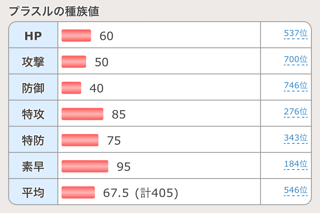Open the attack ranking link 700位
Screen dimensions: 320x213
point(296,59)
